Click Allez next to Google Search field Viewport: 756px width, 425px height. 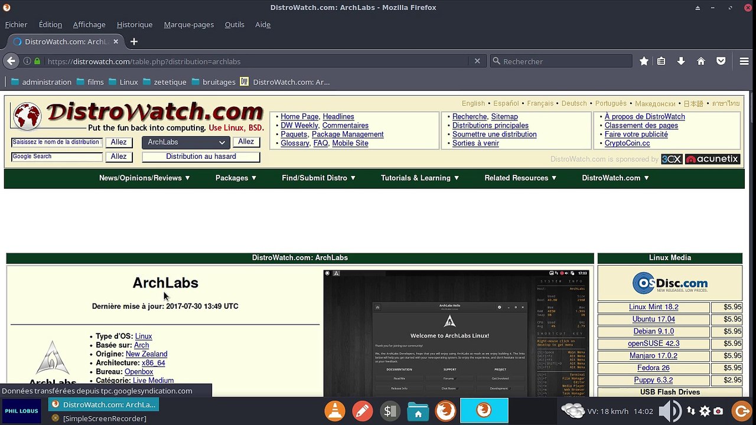tap(119, 156)
